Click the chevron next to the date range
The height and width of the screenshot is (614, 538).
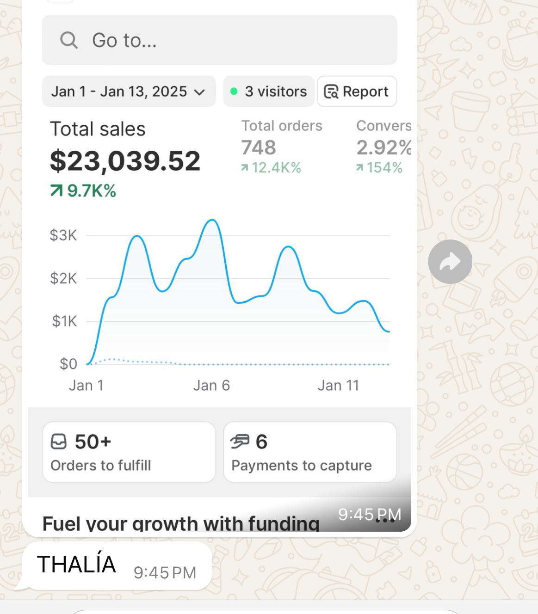click(x=199, y=92)
